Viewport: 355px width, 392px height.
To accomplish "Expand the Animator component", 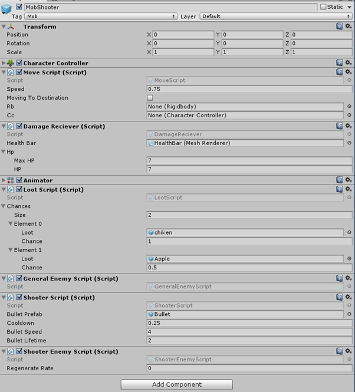I will coord(4,180).
